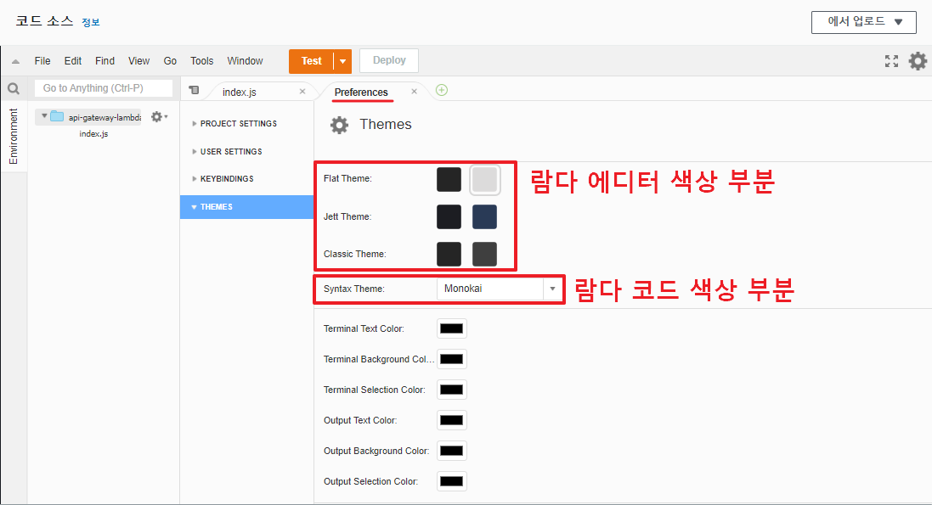Image resolution: width=932 pixels, height=505 pixels.
Task: Open the tab list icon beside index.js
Action: [x=194, y=90]
